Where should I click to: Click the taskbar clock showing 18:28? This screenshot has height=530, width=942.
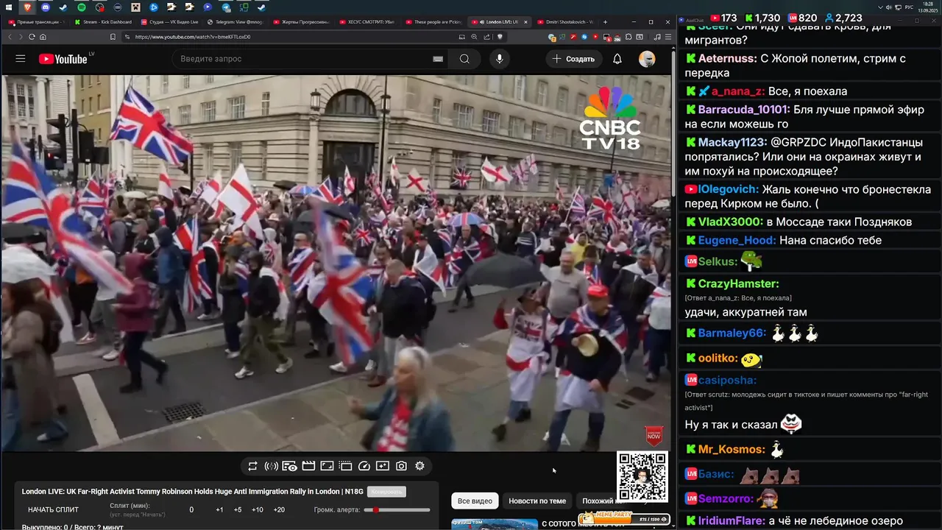pos(928,7)
